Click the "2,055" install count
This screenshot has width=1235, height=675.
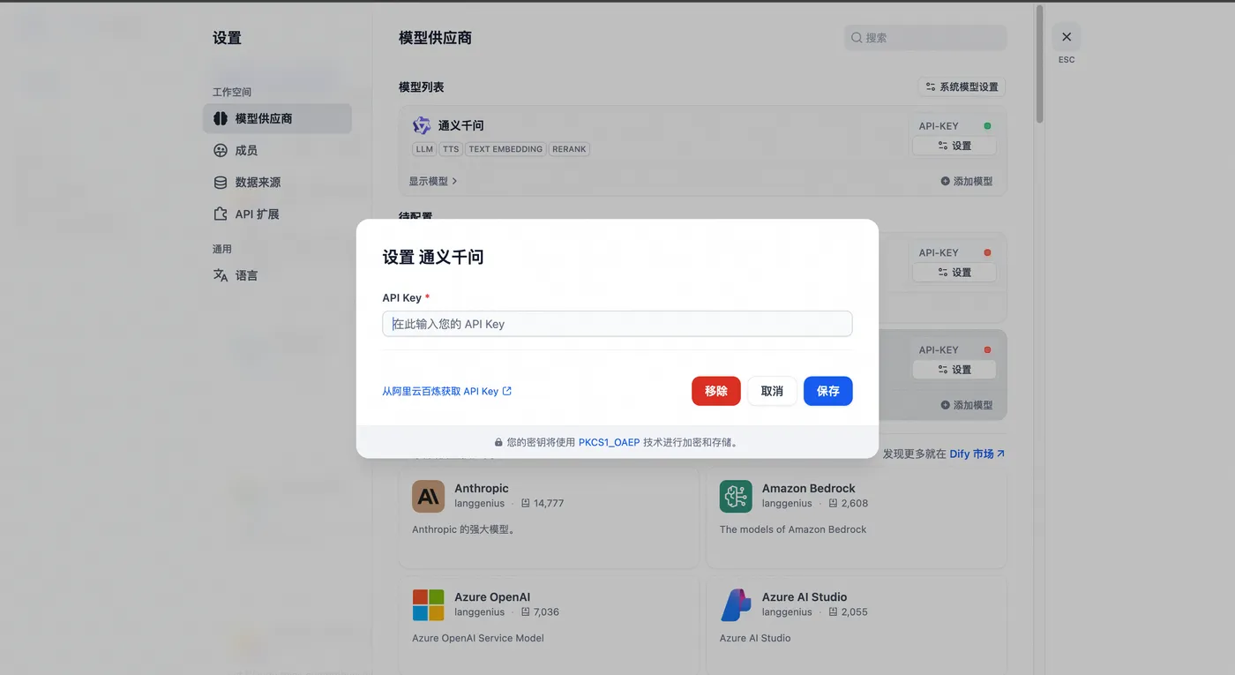(x=855, y=612)
